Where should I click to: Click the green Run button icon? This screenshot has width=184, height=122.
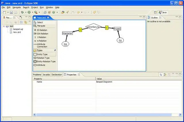(x=29, y=12)
